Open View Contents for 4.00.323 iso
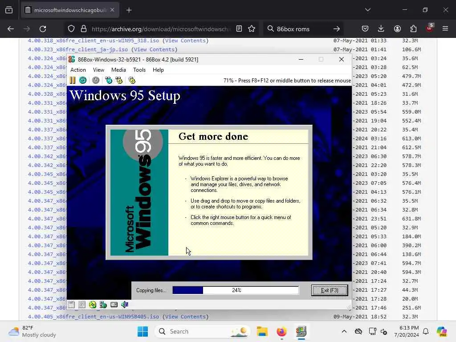The height and width of the screenshot is (342, 456). point(154,49)
